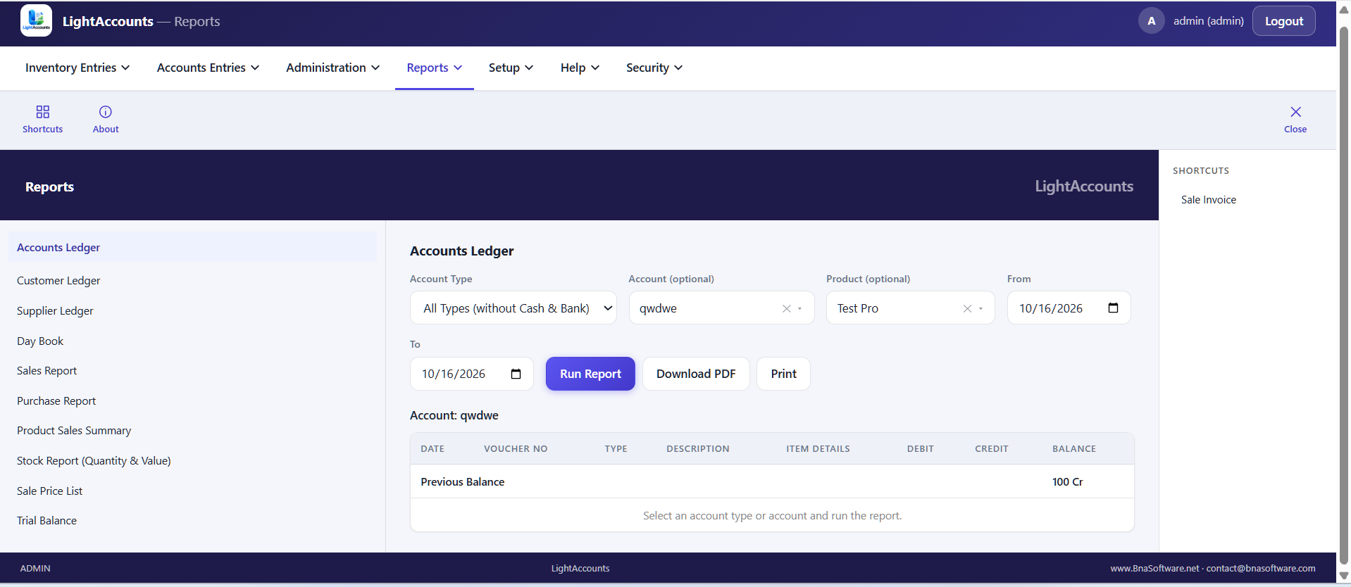Open the Setup menu
This screenshot has height=587, width=1351.
[511, 68]
